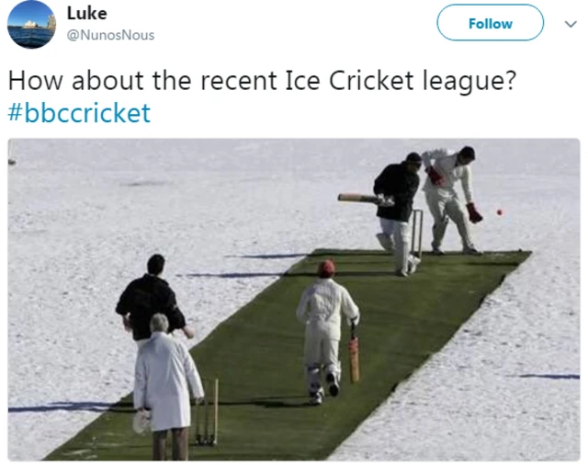The height and width of the screenshot is (465, 588).
Task: Click the bowler in black jacket
Action: pyautogui.click(x=151, y=298)
